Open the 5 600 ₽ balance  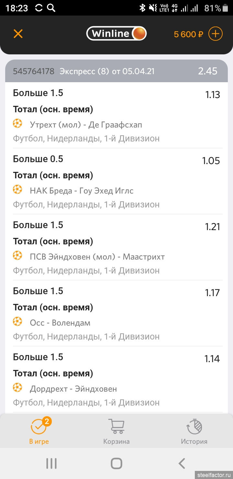click(188, 34)
